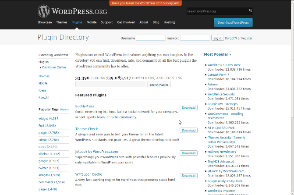Open the Jetpack by WordPress.com link

(96, 152)
